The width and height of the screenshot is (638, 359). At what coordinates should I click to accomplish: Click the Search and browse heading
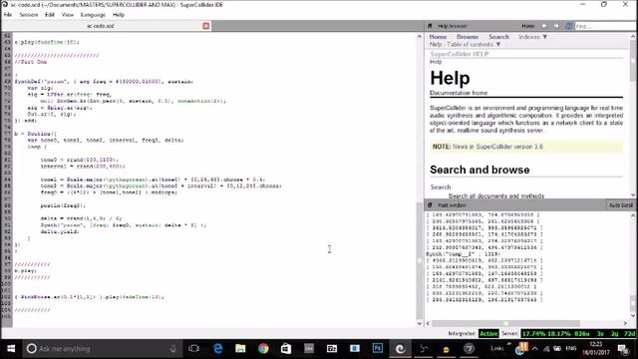point(479,170)
